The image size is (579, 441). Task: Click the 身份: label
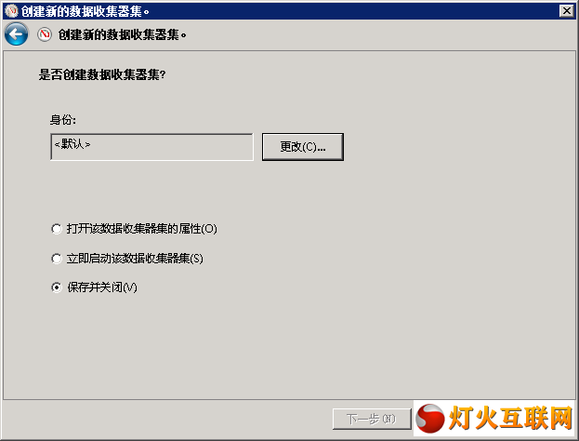click(63, 120)
